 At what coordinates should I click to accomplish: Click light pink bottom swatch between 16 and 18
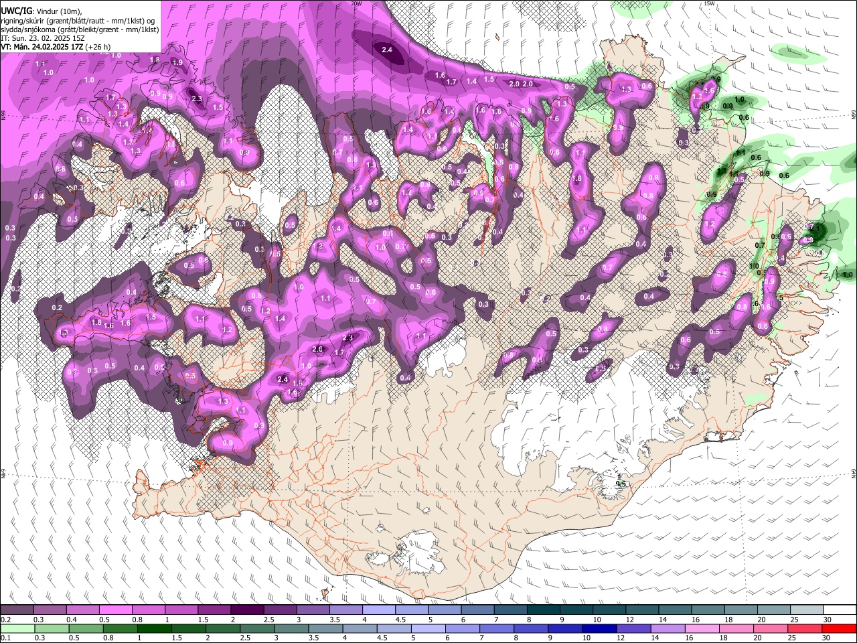[x=702, y=629]
